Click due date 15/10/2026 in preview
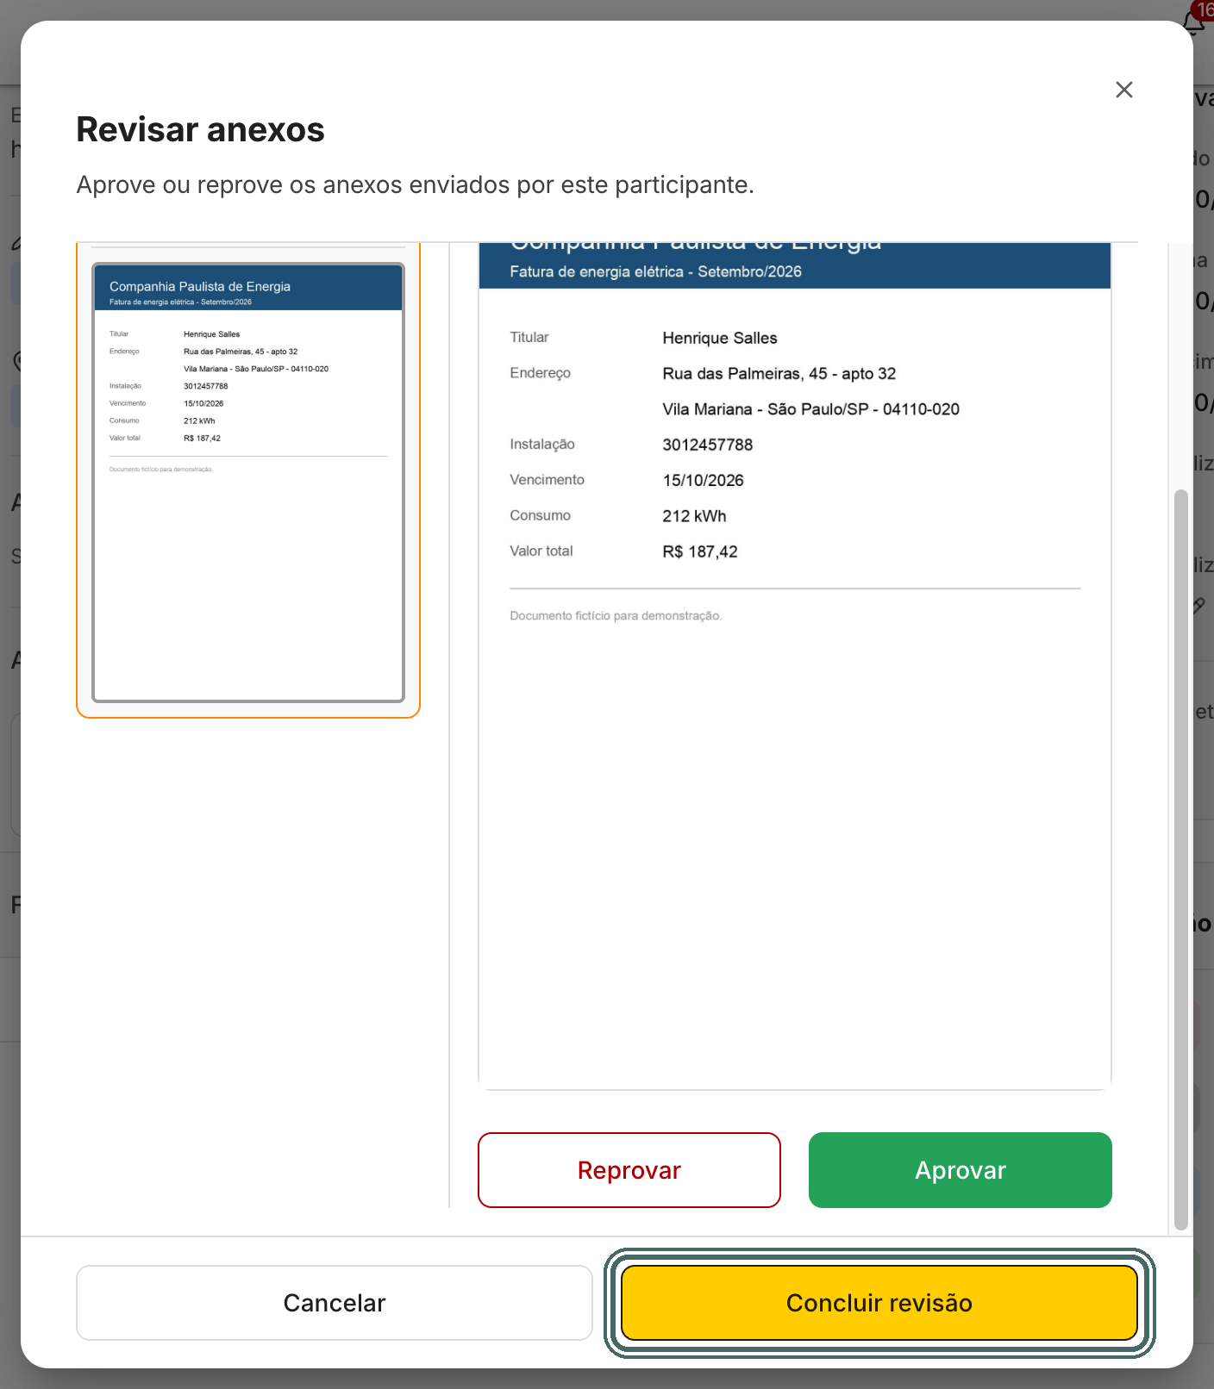The image size is (1214, 1389). pos(703,480)
